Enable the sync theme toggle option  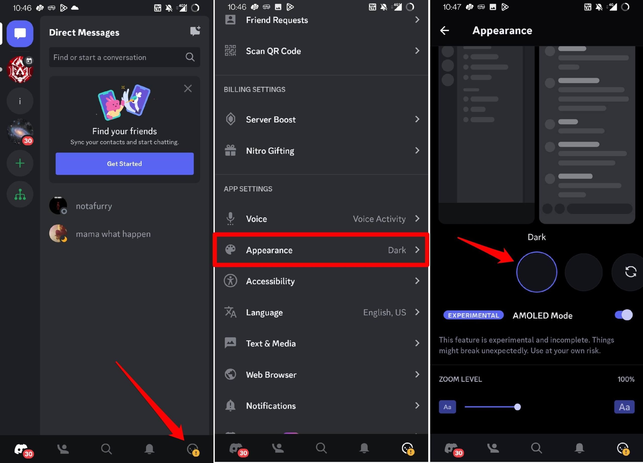tap(628, 272)
